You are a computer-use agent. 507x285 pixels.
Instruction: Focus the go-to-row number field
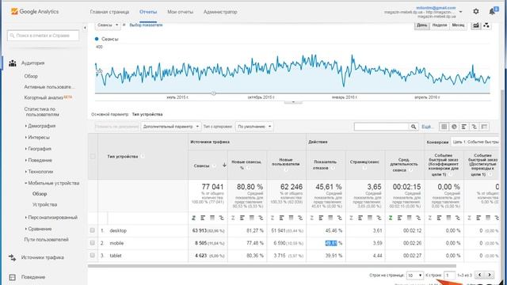[x=449, y=275]
